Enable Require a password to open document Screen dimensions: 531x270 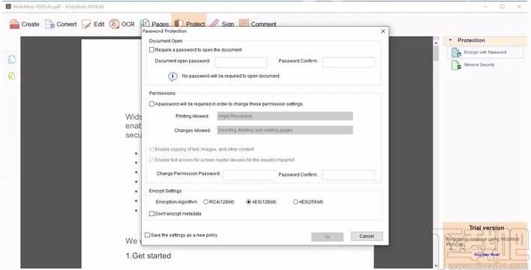[x=151, y=49]
